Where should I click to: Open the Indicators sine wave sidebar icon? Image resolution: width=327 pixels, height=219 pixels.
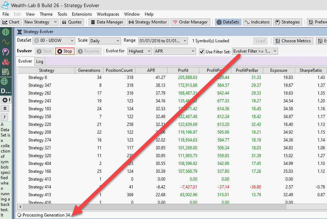[x=5, y=42]
